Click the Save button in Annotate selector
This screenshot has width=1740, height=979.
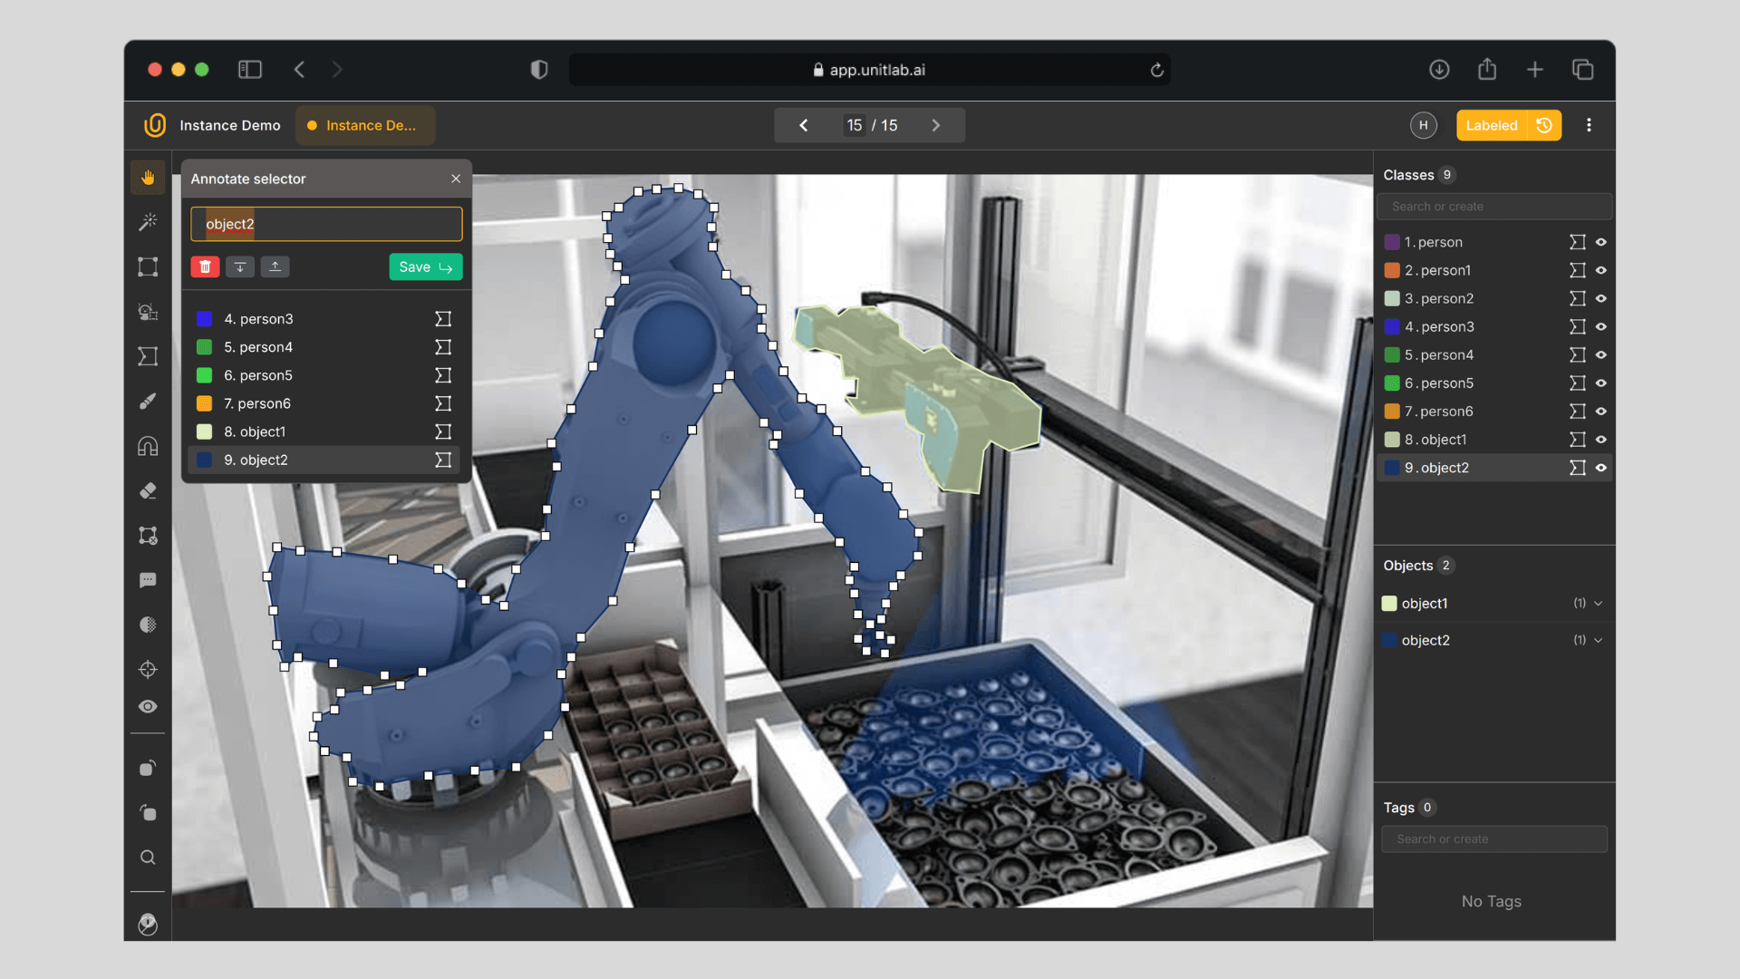425,267
